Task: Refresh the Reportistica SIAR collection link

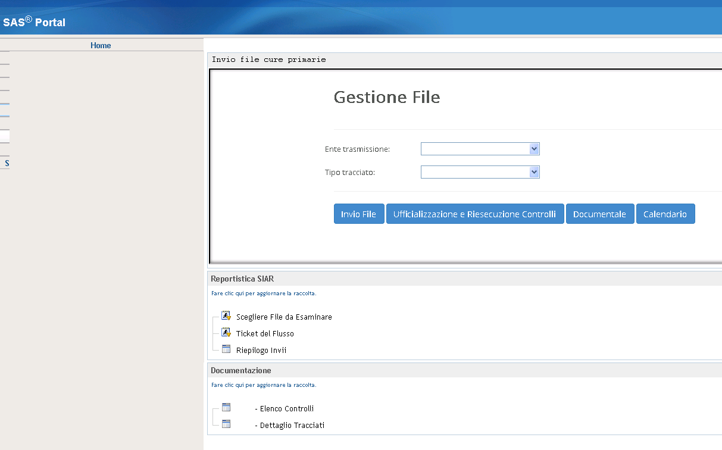Action: click(x=263, y=293)
